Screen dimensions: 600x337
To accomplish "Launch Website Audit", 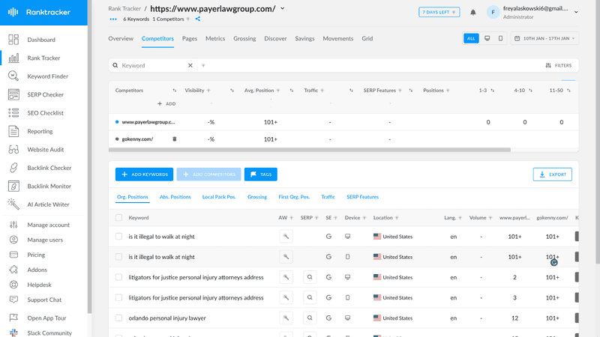I will (x=46, y=150).
